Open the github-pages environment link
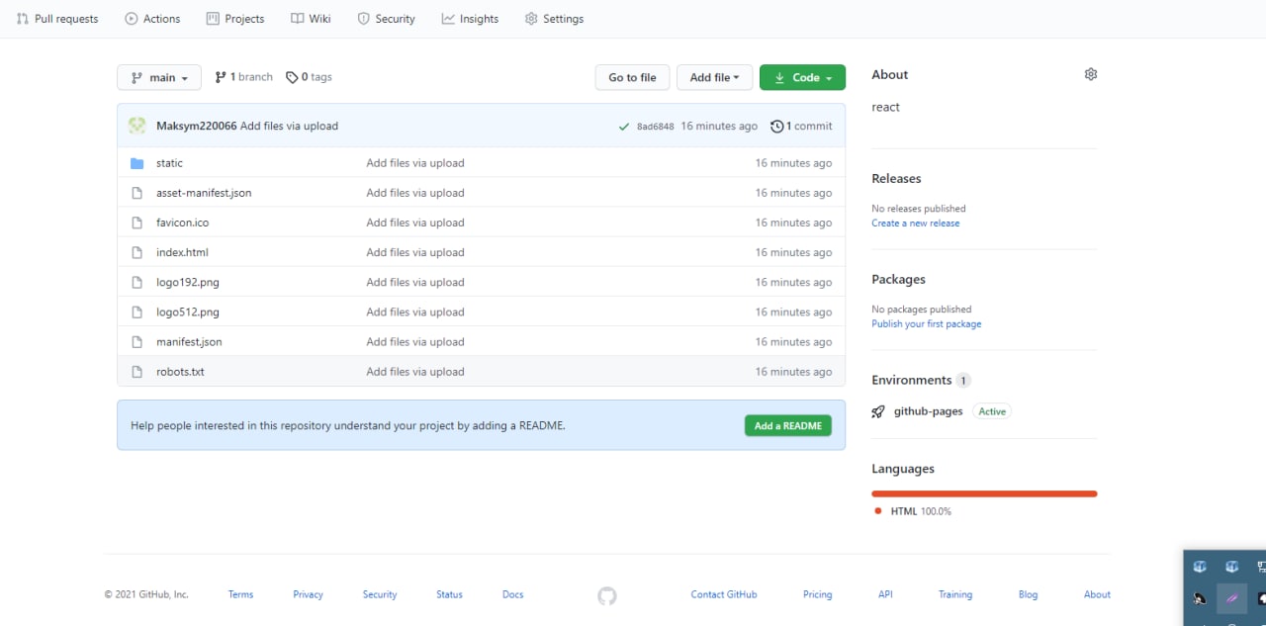This screenshot has height=626, width=1266. 928,411
